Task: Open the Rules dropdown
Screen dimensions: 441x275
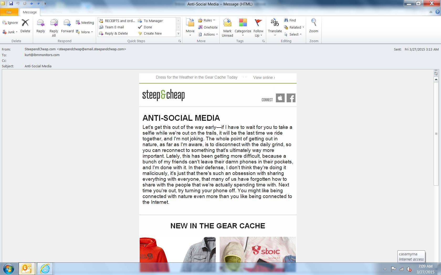Action: [207, 20]
